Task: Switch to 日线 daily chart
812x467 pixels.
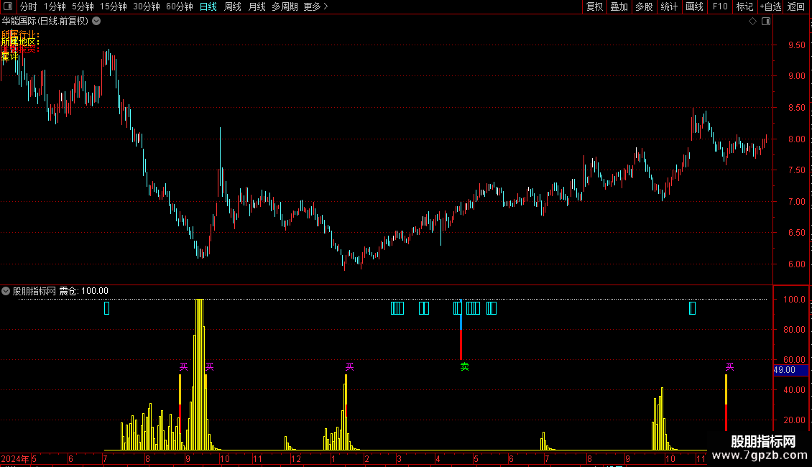Action: [208, 6]
